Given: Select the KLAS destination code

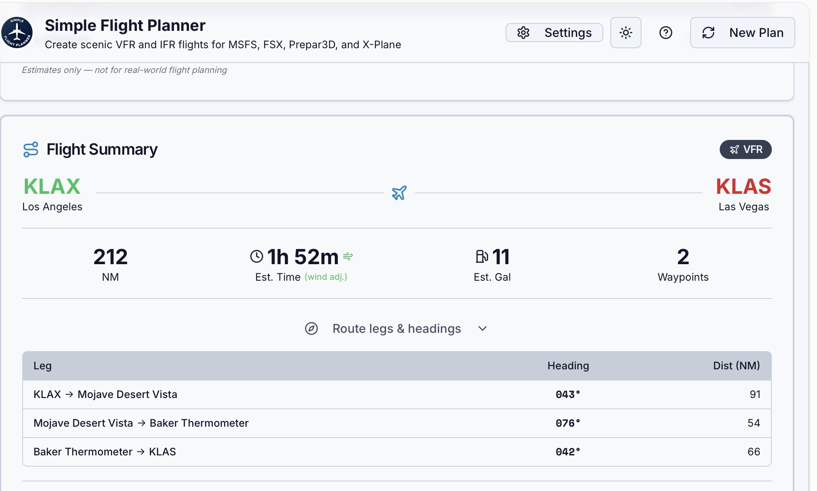Looking at the screenshot, I should [x=743, y=186].
